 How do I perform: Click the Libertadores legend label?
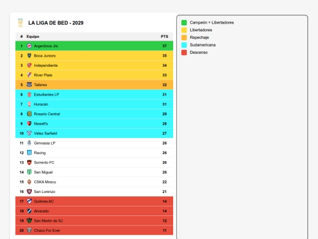tap(201, 30)
